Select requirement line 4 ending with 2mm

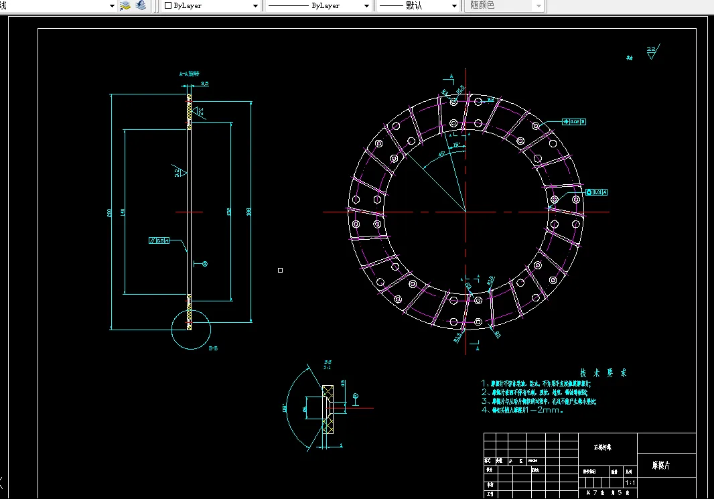pos(522,410)
